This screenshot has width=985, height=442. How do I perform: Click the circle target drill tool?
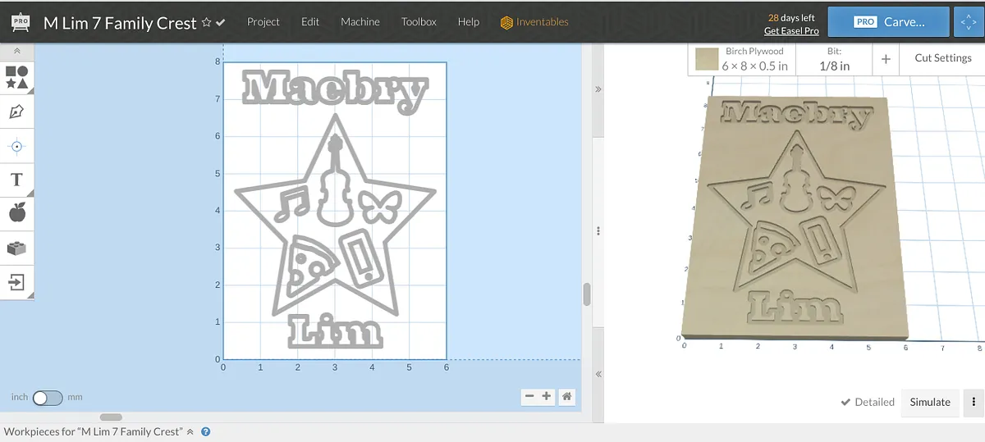pos(17,147)
